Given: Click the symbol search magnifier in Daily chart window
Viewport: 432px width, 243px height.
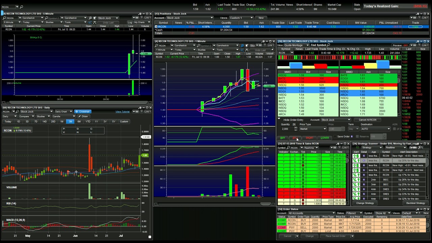Looking at the screenshot, I should point(17,112).
